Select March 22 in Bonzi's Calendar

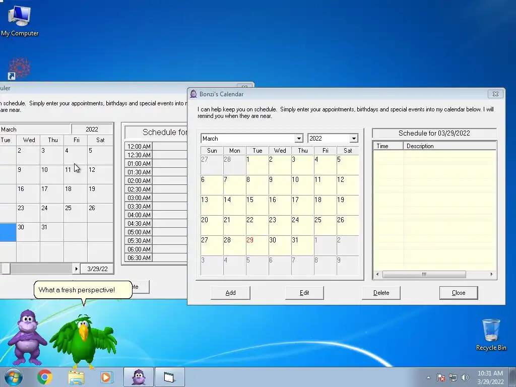[257, 225]
